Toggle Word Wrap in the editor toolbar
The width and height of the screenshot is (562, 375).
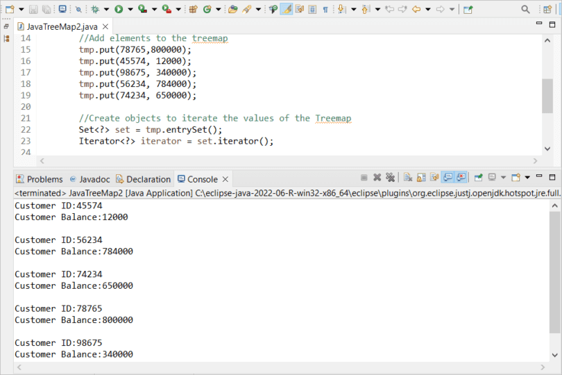click(299, 9)
